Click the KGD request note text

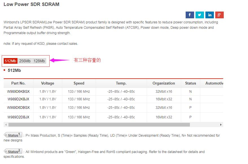pyautogui.click(x=41, y=44)
